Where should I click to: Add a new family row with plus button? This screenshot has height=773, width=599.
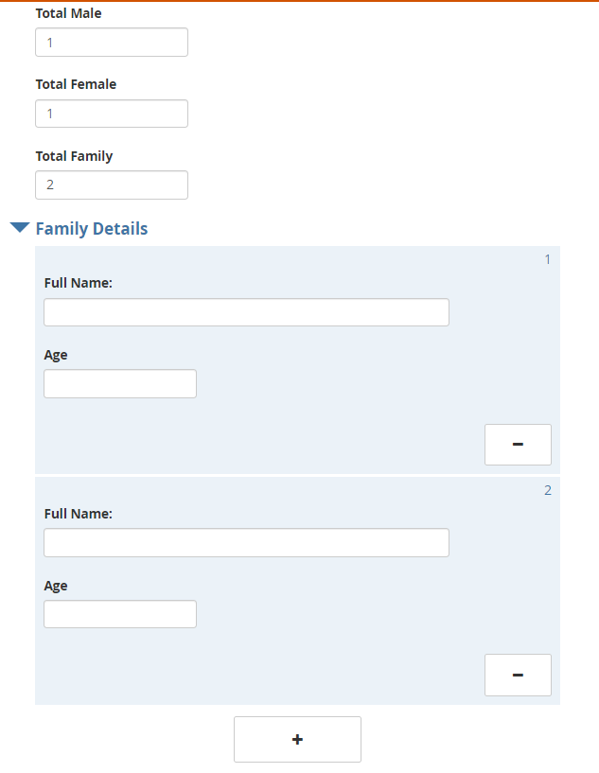(297, 739)
